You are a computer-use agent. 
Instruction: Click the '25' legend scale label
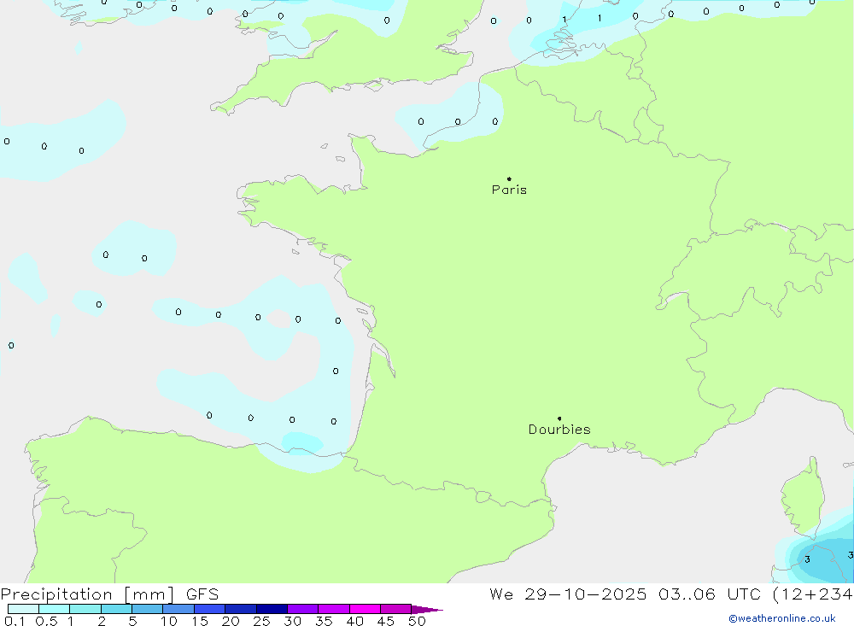(261, 621)
